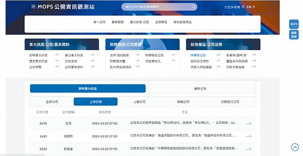Select the 上櫃公司 filter tab
The image size is (303, 156).
click(139, 102)
